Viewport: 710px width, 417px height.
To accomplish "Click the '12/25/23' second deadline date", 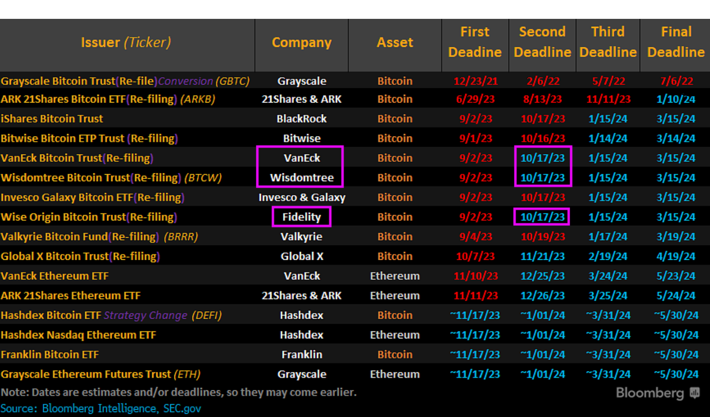I will pos(543,276).
